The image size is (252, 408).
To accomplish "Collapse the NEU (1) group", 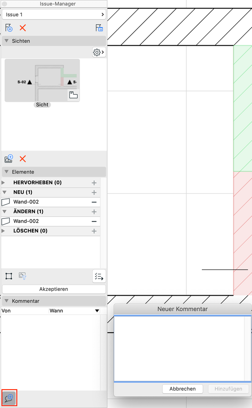I will pos(4,192).
